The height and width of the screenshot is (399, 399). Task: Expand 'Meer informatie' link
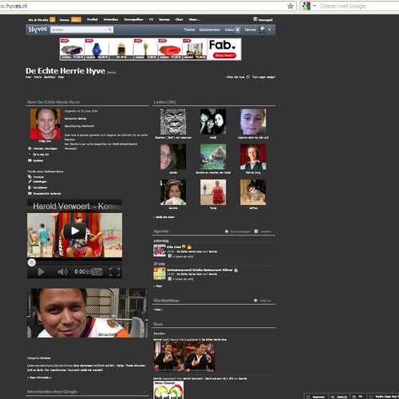[39, 377]
